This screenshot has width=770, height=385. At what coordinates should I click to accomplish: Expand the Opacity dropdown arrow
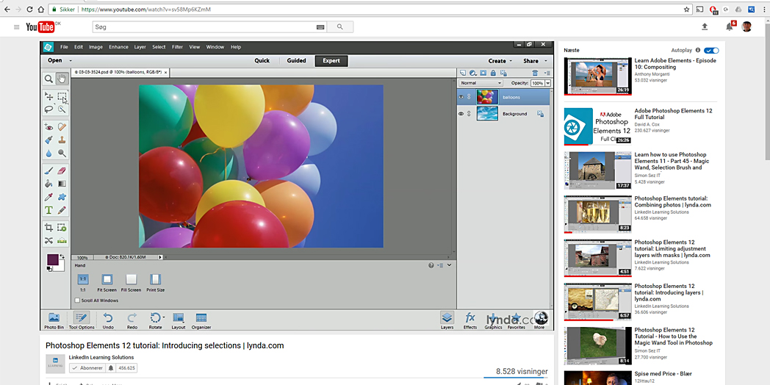point(547,83)
